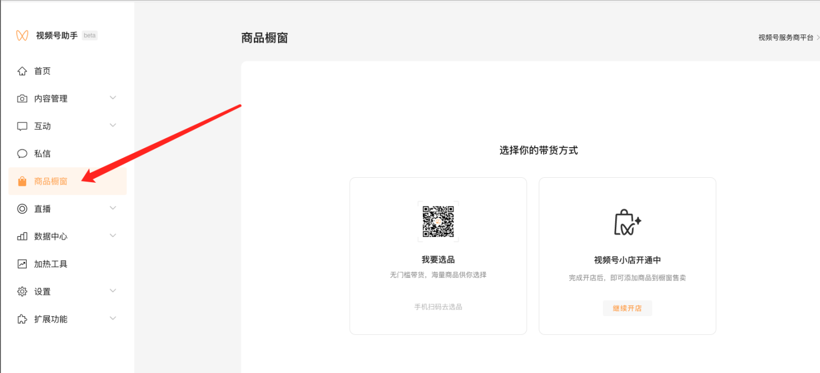Click the 商品橱窗 page title
Screen dimensions: 820x373
point(264,38)
